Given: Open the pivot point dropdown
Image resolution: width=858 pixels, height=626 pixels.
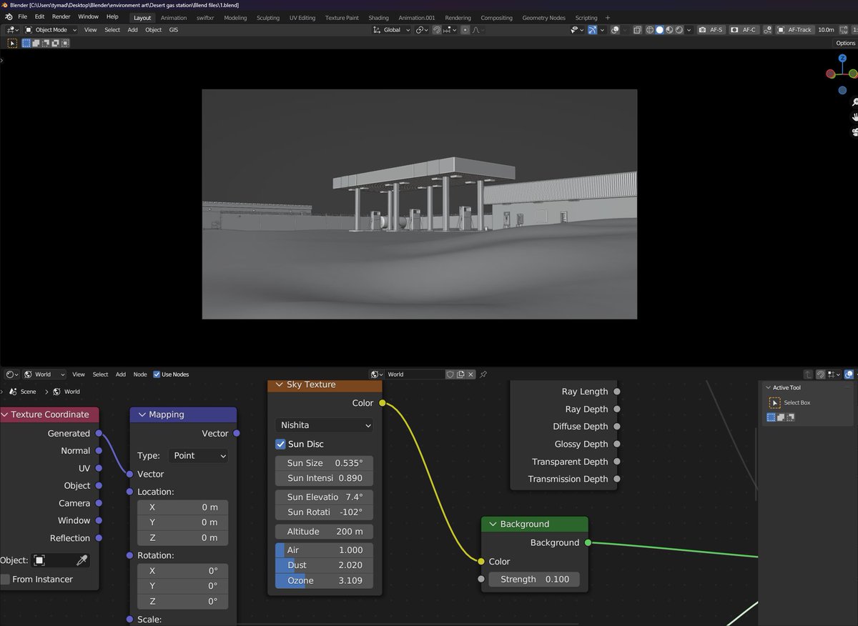Looking at the screenshot, I should coord(422,30).
